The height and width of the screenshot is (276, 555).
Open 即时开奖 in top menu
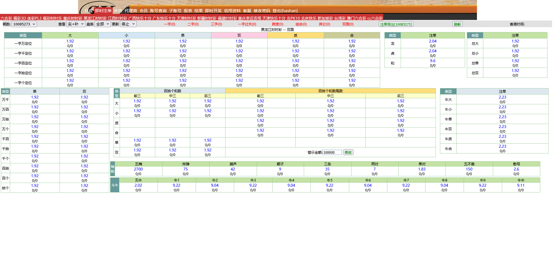[213, 11]
